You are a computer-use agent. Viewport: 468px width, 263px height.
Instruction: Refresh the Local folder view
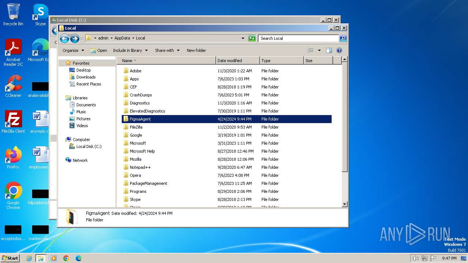(x=252, y=38)
